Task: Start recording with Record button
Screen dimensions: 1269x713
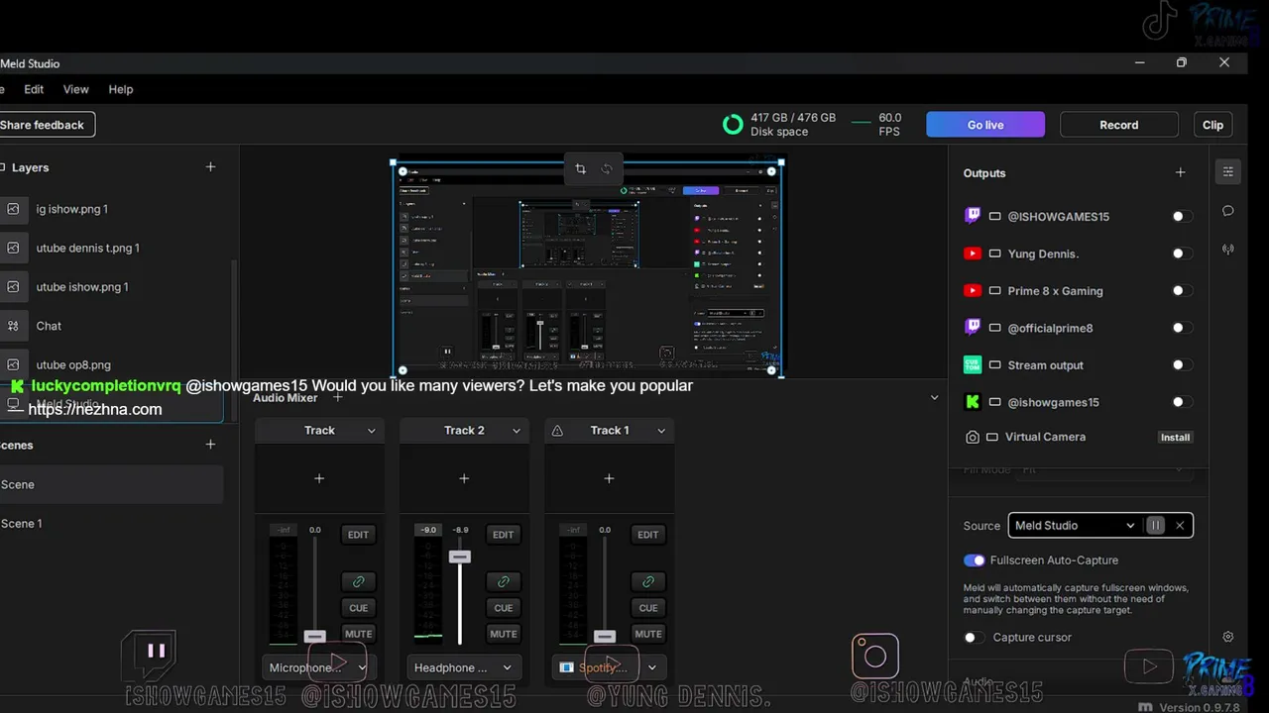Action: [1119, 125]
